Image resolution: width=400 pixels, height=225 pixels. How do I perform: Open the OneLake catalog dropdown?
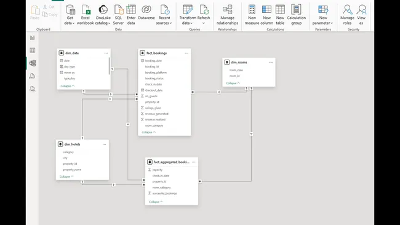click(103, 15)
